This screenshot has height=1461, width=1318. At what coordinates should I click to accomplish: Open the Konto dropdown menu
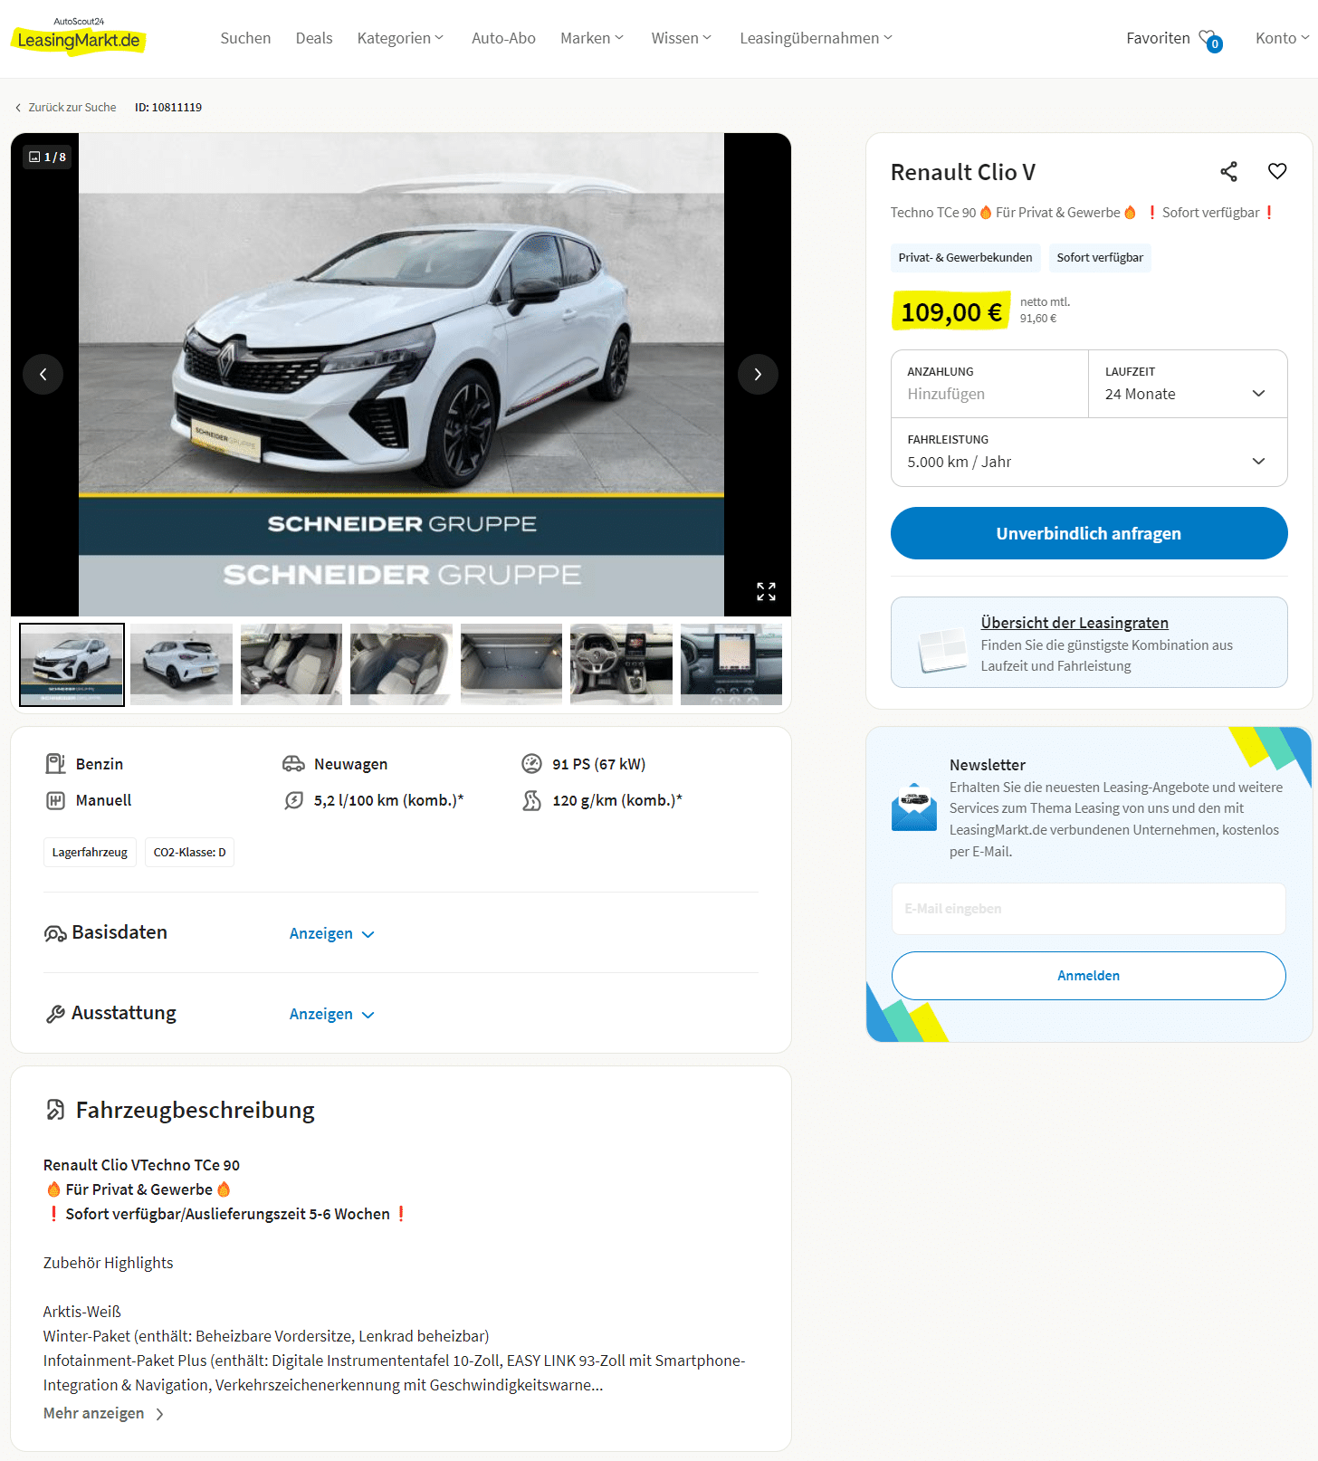[1282, 38]
